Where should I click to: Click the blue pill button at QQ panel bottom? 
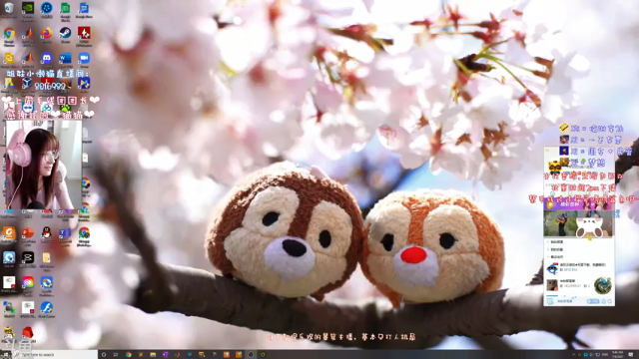tap(593, 301)
